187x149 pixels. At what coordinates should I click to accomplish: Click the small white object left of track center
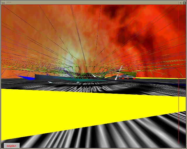coord(50,83)
